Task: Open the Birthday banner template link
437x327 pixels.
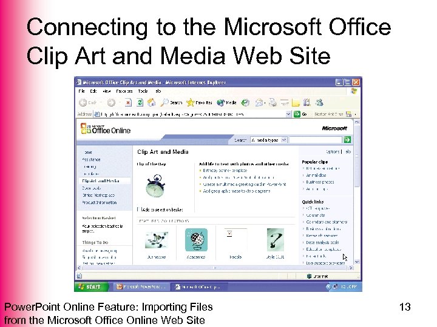Action: (225, 170)
